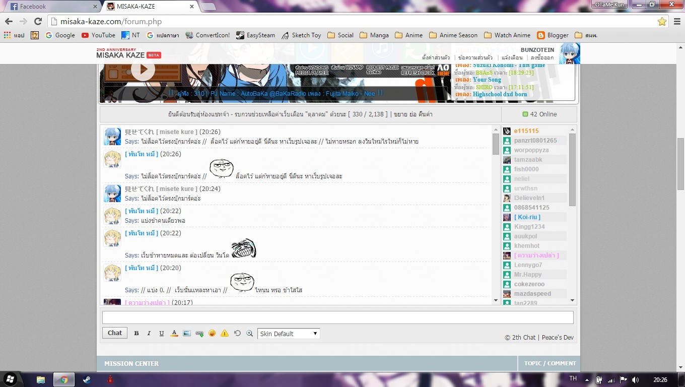685x387 pixels.
Task: Apply italic formatting in chat toolbar
Action: pyautogui.click(x=149, y=333)
